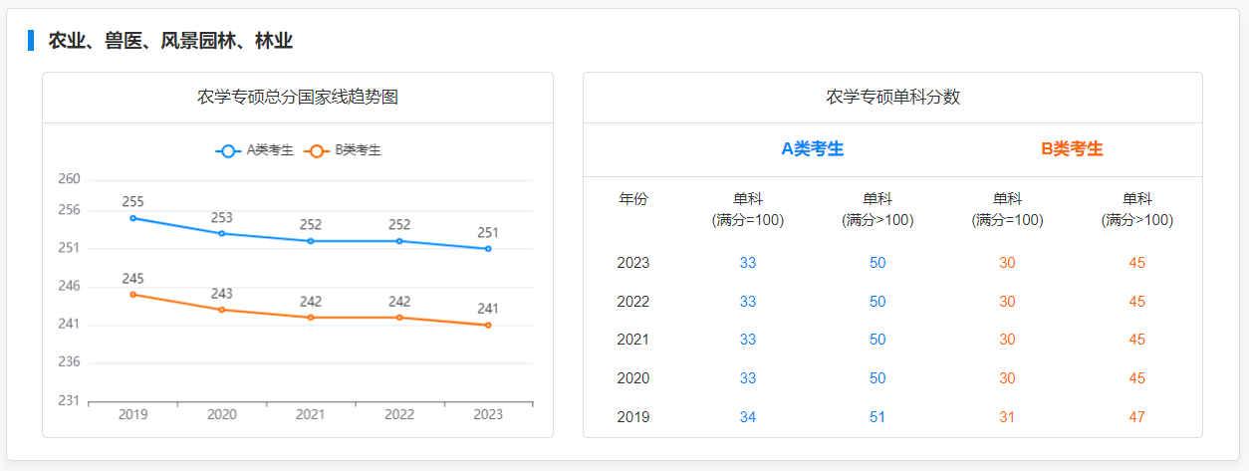Image resolution: width=1249 pixels, height=471 pixels.
Task: Click the 2020 row B类 value 30
Action: coord(1007,378)
